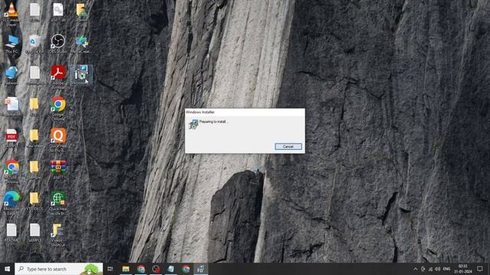Open This PC desktop icon
The height and width of the screenshot is (275, 490).
(11, 44)
